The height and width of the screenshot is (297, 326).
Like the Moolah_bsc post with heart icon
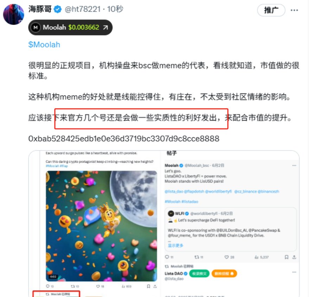click(x=226, y=257)
